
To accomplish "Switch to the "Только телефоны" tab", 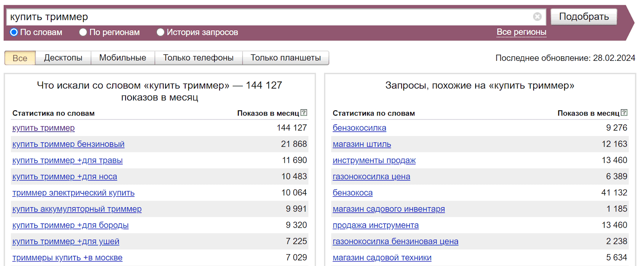I will coord(198,58).
